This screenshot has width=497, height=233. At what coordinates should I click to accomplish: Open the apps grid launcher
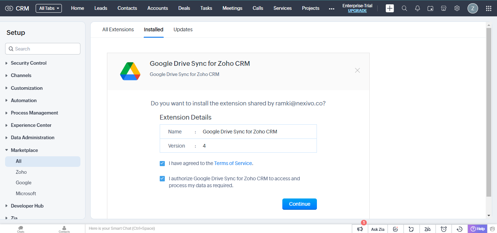pos(489,8)
